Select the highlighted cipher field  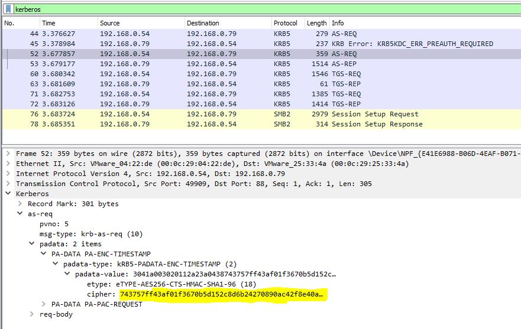222,294
